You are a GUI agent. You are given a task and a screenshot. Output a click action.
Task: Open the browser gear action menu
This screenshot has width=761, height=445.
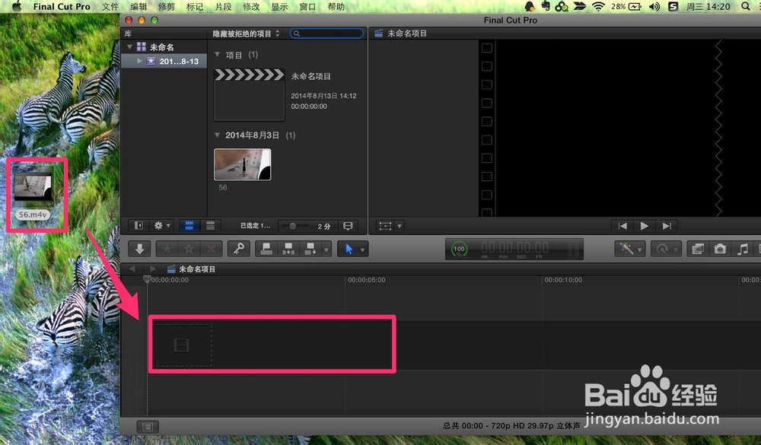click(x=162, y=226)
